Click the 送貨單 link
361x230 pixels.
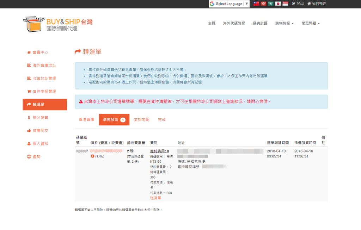coord(156,198)
